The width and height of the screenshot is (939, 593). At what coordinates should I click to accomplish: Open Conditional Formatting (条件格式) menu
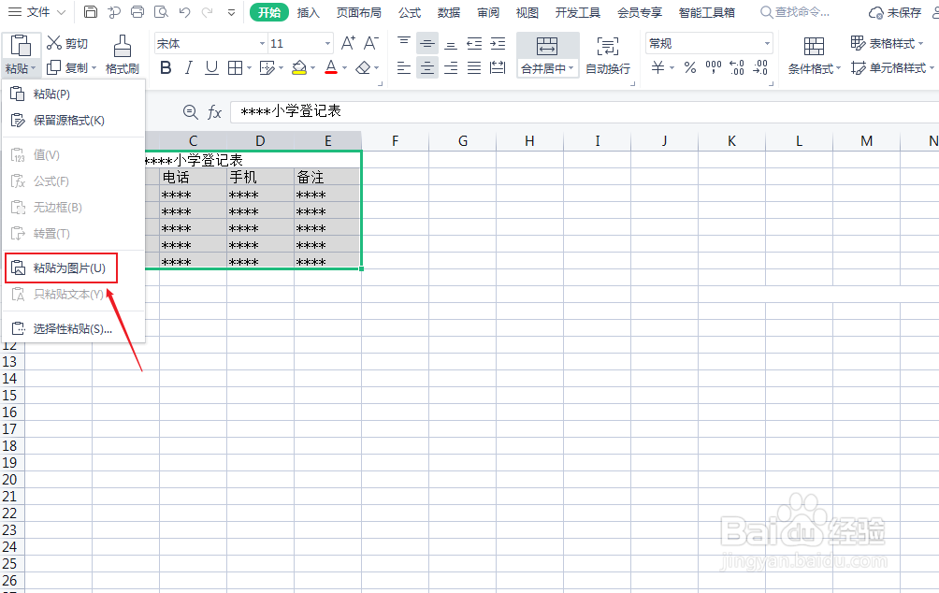tap(814, 54)
